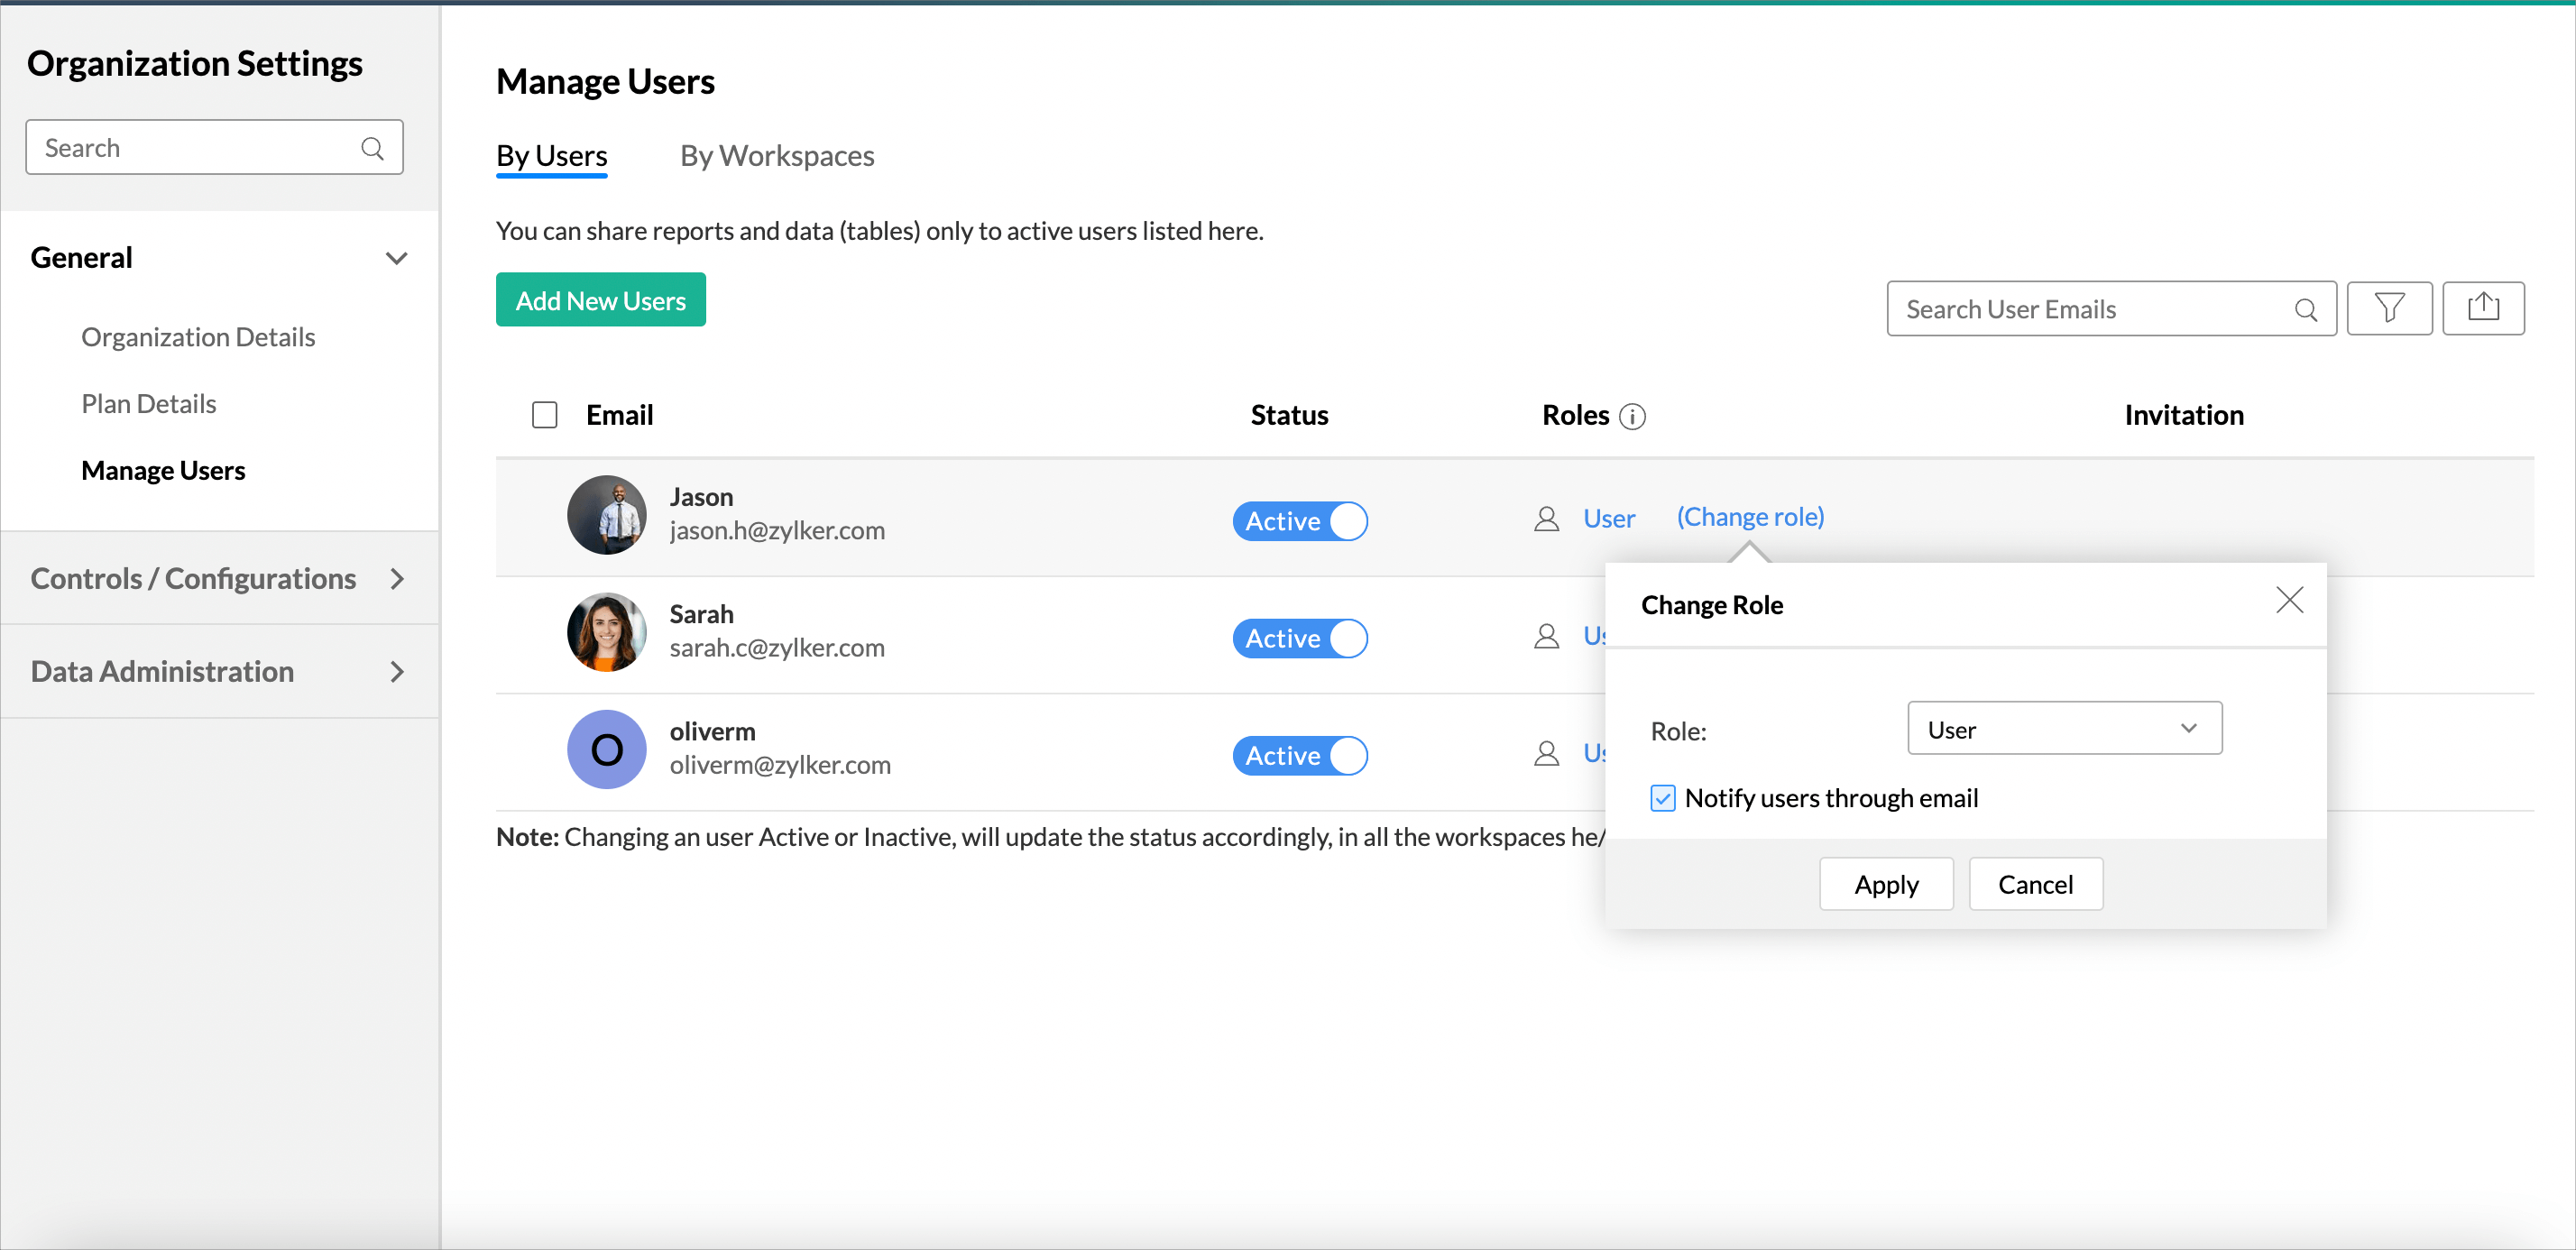The width and height of the screenshot is (2576, 1250).
Task: Open the Role dropdown showing User
Action: click(2063, 729)
